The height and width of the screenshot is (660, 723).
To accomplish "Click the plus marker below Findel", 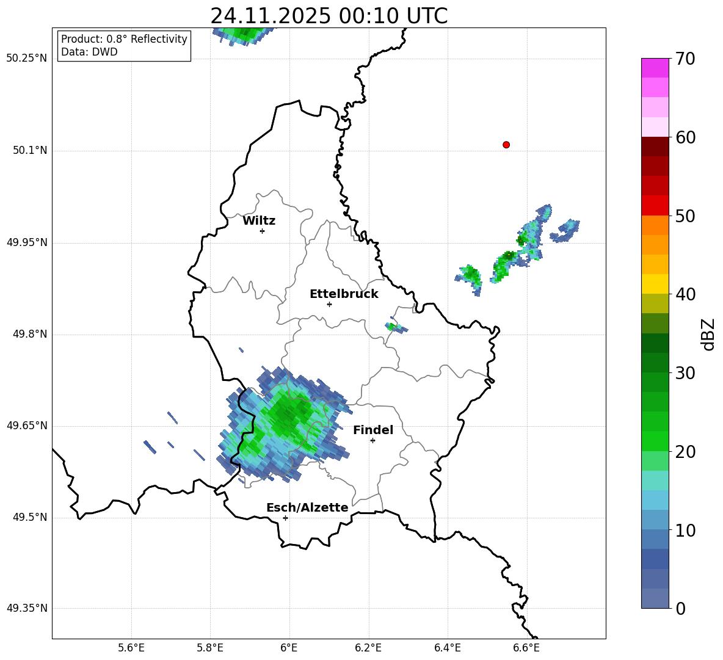I will coord(372,441).
